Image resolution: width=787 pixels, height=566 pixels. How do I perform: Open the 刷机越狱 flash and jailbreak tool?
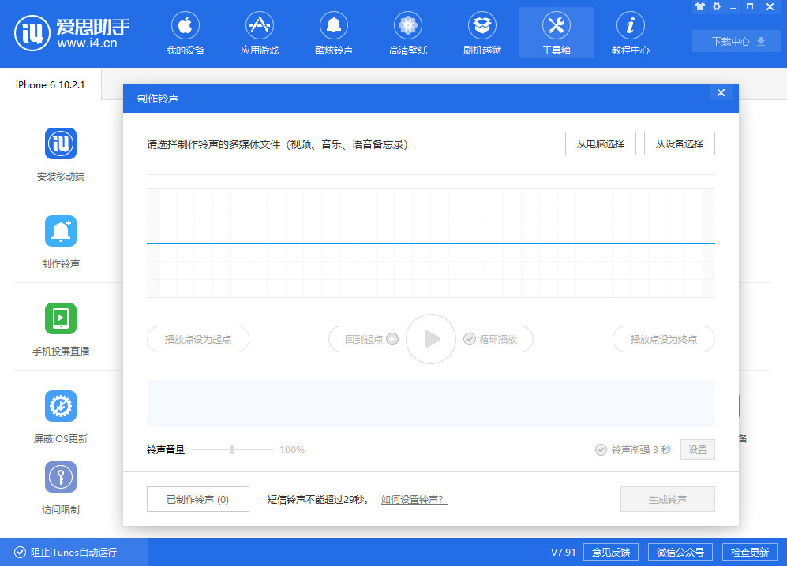[482, 32]
